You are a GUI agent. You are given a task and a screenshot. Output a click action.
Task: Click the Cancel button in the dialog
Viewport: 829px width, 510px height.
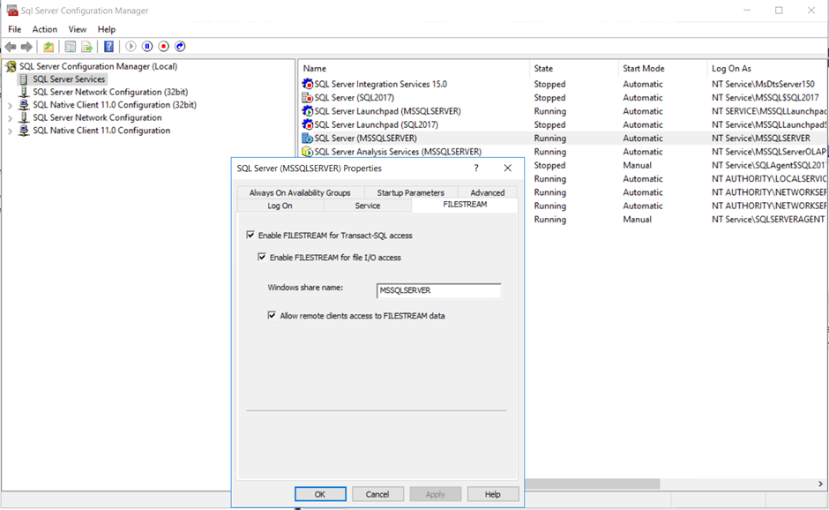[x=377, y=494]
